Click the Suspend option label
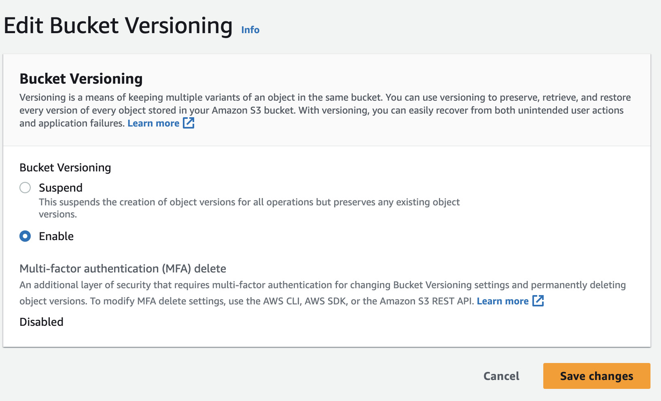The height and width of the screenshot is (401, 661). click(x=61, y=188)
